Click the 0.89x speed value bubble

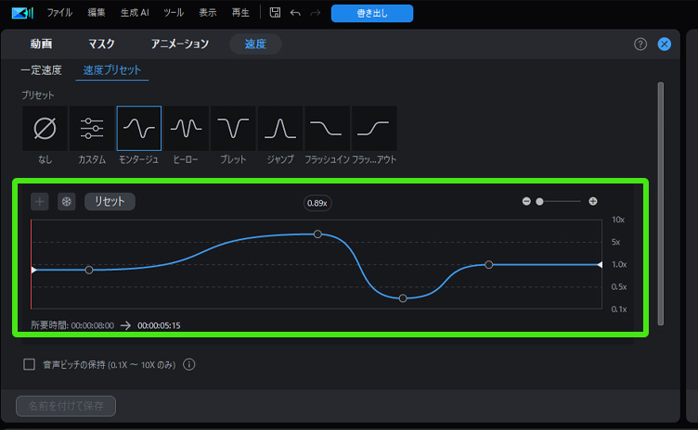click(x=317, y=203)
